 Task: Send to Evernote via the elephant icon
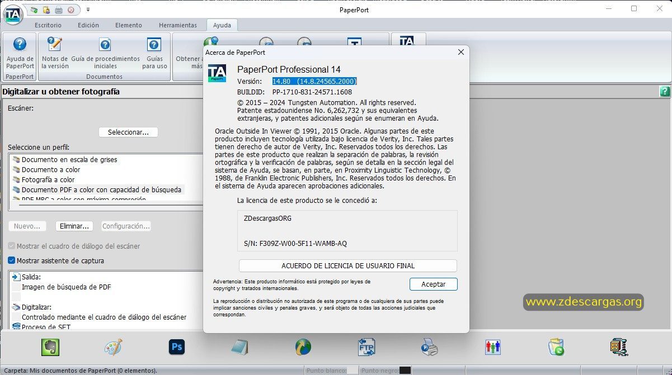[x=50, y=347]
